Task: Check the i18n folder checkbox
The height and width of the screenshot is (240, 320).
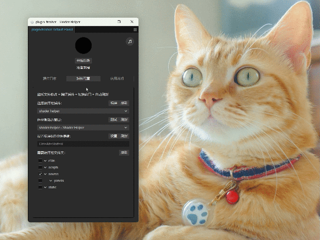Action: (40, 161)
